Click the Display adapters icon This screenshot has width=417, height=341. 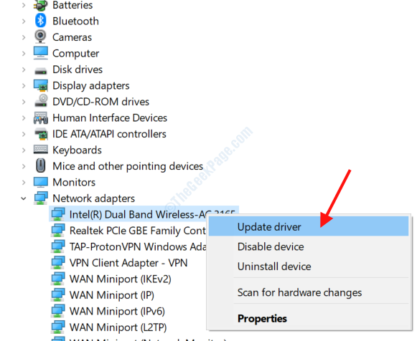coord(41,85)
